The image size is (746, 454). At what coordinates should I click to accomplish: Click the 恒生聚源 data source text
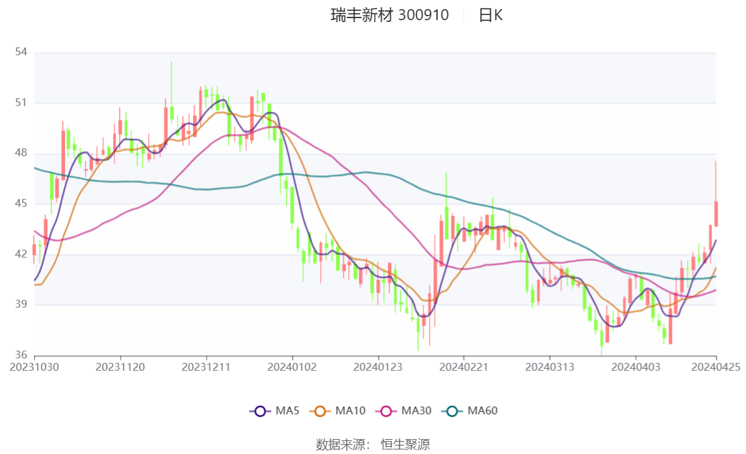405,444
